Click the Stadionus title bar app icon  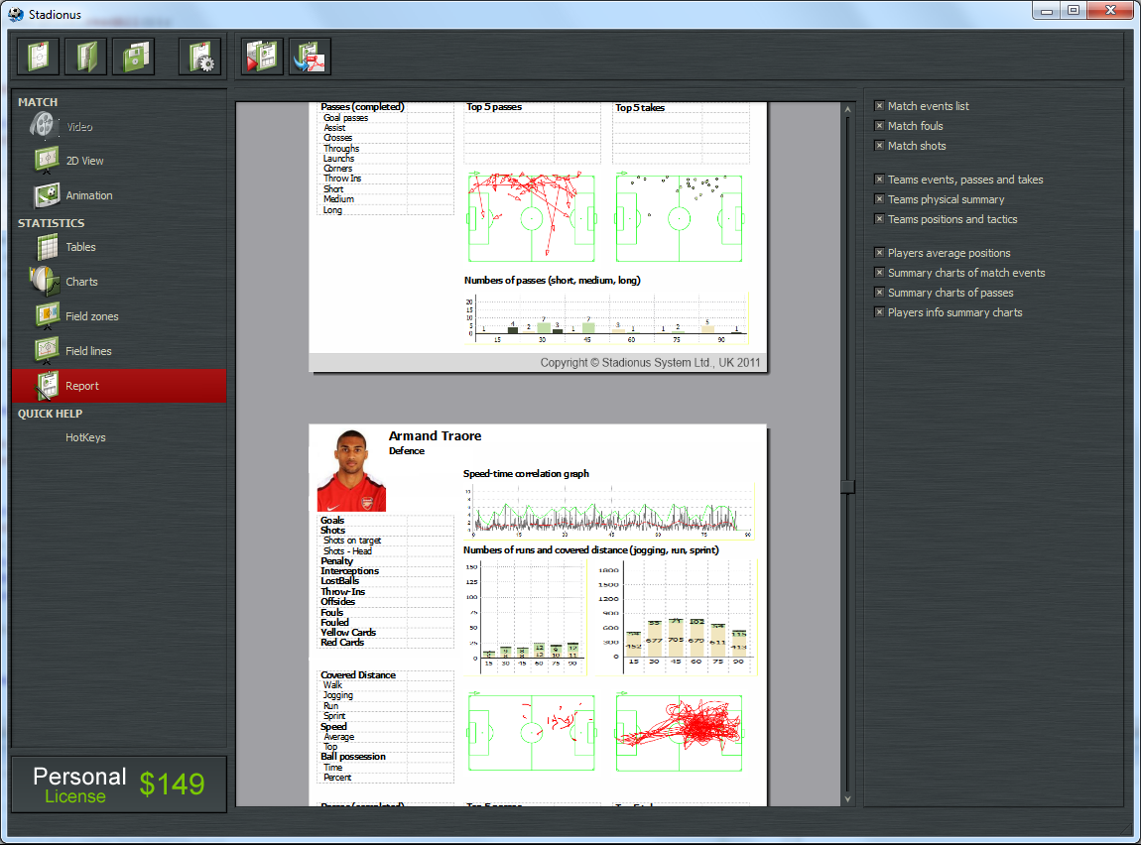click(15, 14)
